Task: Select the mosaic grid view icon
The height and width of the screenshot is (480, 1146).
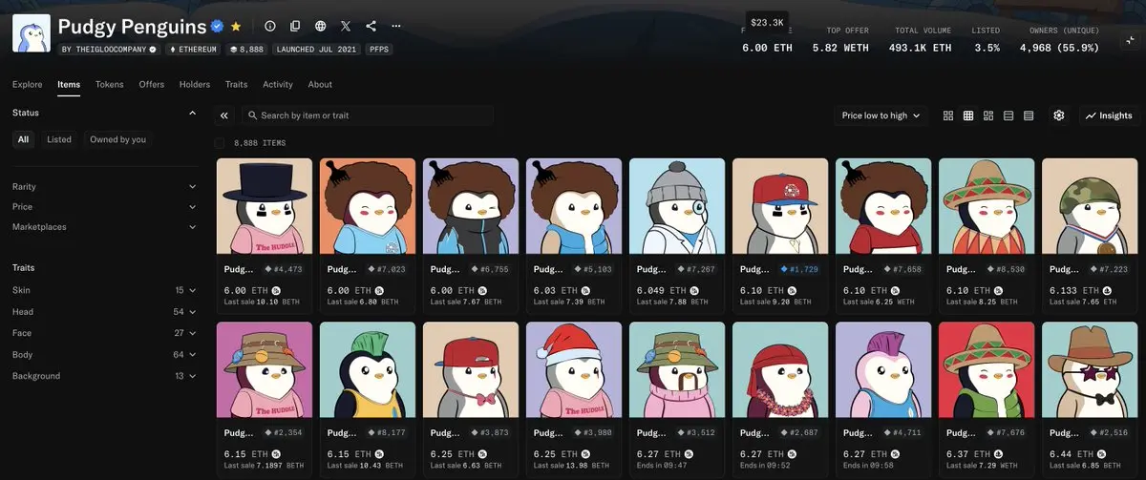Action: coord(988,115)
